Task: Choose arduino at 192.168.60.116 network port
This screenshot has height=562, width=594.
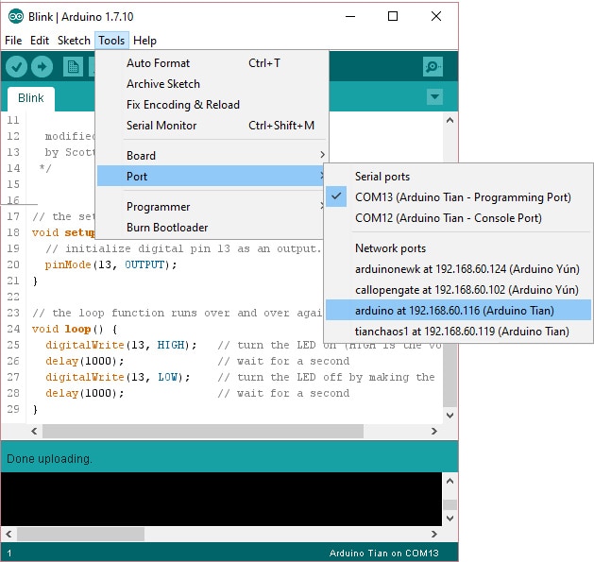Action: [x=453, y=310]
